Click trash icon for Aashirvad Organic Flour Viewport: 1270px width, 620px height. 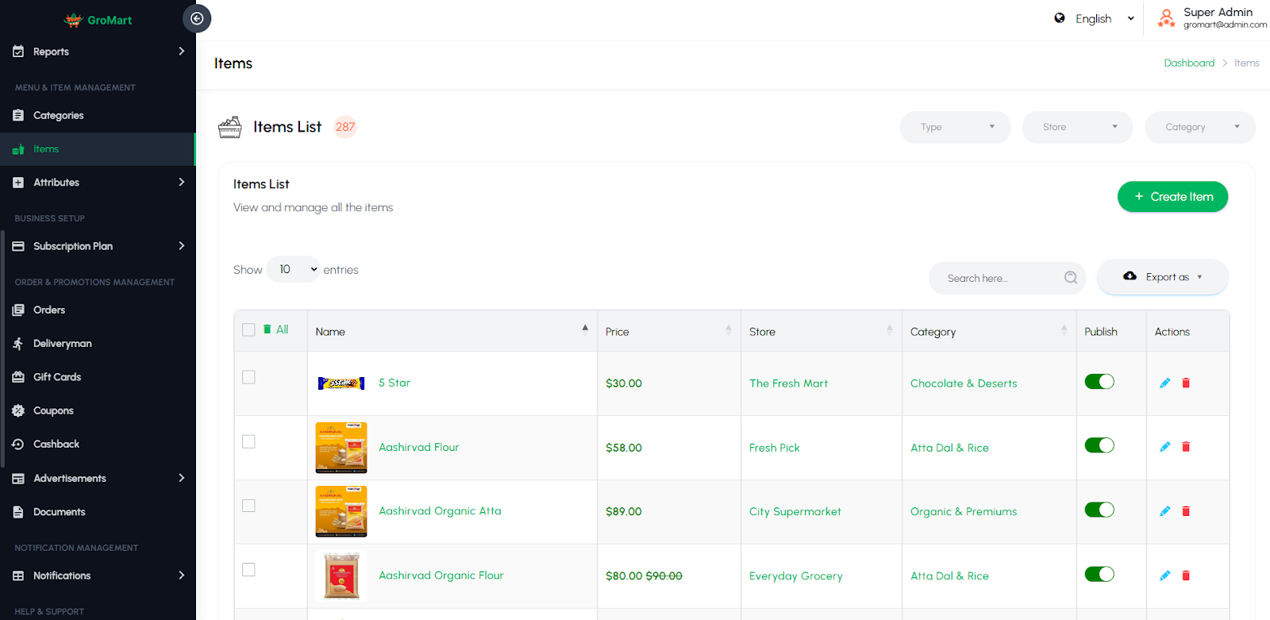pyautogui.click(x=1186, y=576)
